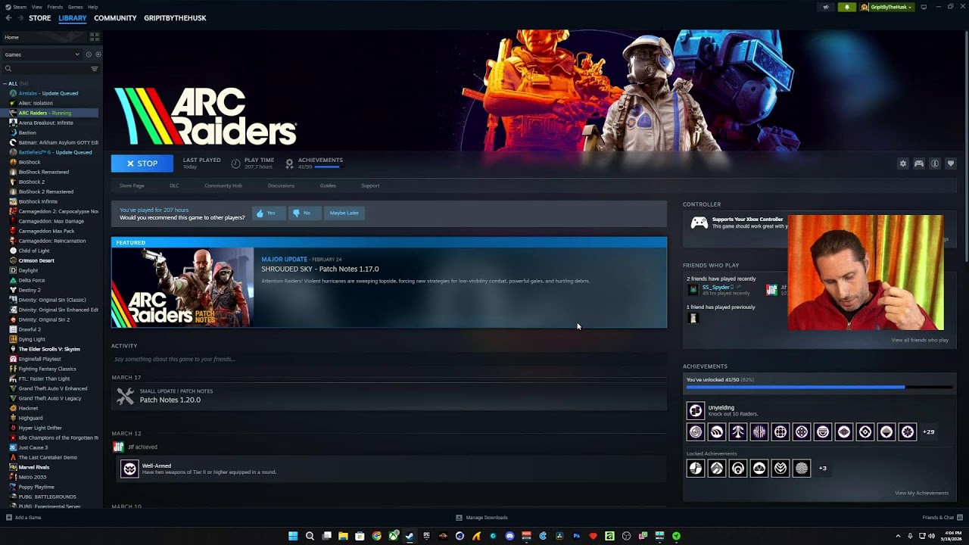Open the Well-Armed achievement icon
Screen dimensions: 969x545
pyautogui.click(x=129, y=469)
